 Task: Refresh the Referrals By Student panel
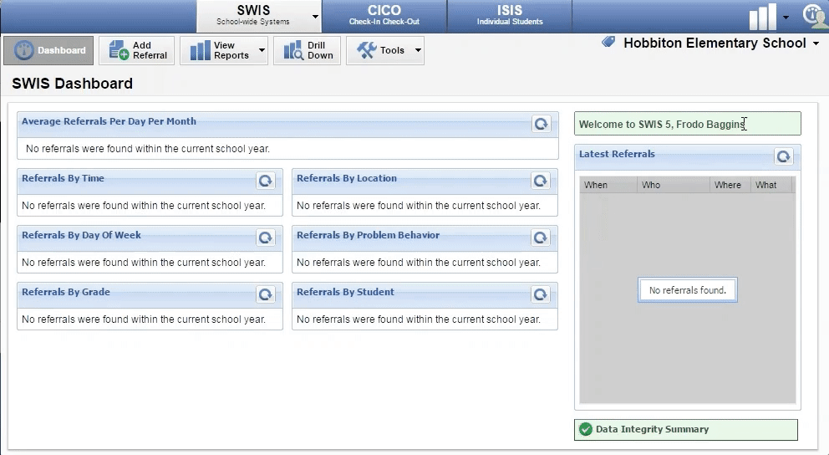541,294
